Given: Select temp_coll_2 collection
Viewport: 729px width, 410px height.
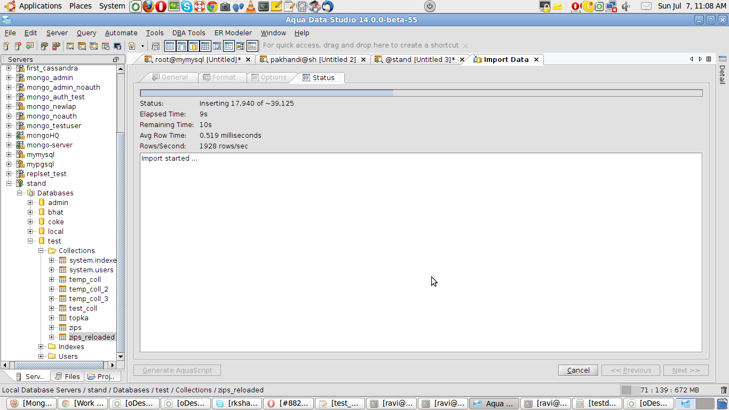Looking at the screenshot, I should tap(89, 289).
